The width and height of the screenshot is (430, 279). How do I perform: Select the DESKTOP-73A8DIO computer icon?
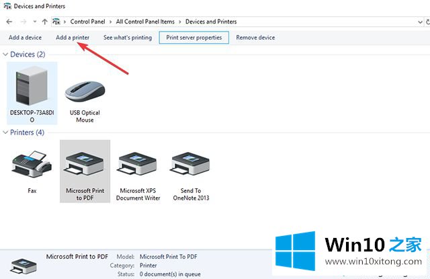coord(32,93)
